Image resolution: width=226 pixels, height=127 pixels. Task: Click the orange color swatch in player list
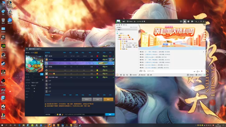(97, 74)
